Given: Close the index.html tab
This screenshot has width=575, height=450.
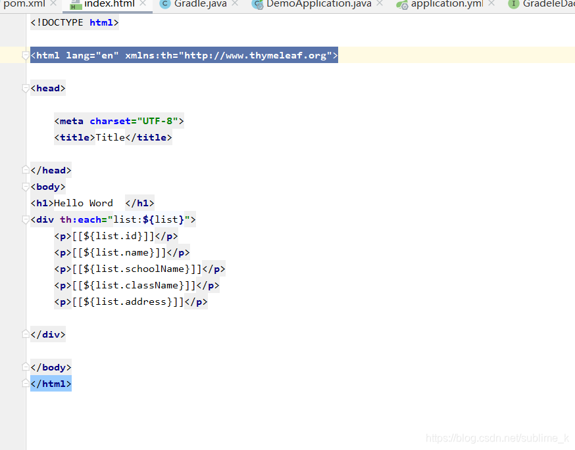Looking at the screenshot, I should [143, 3].
